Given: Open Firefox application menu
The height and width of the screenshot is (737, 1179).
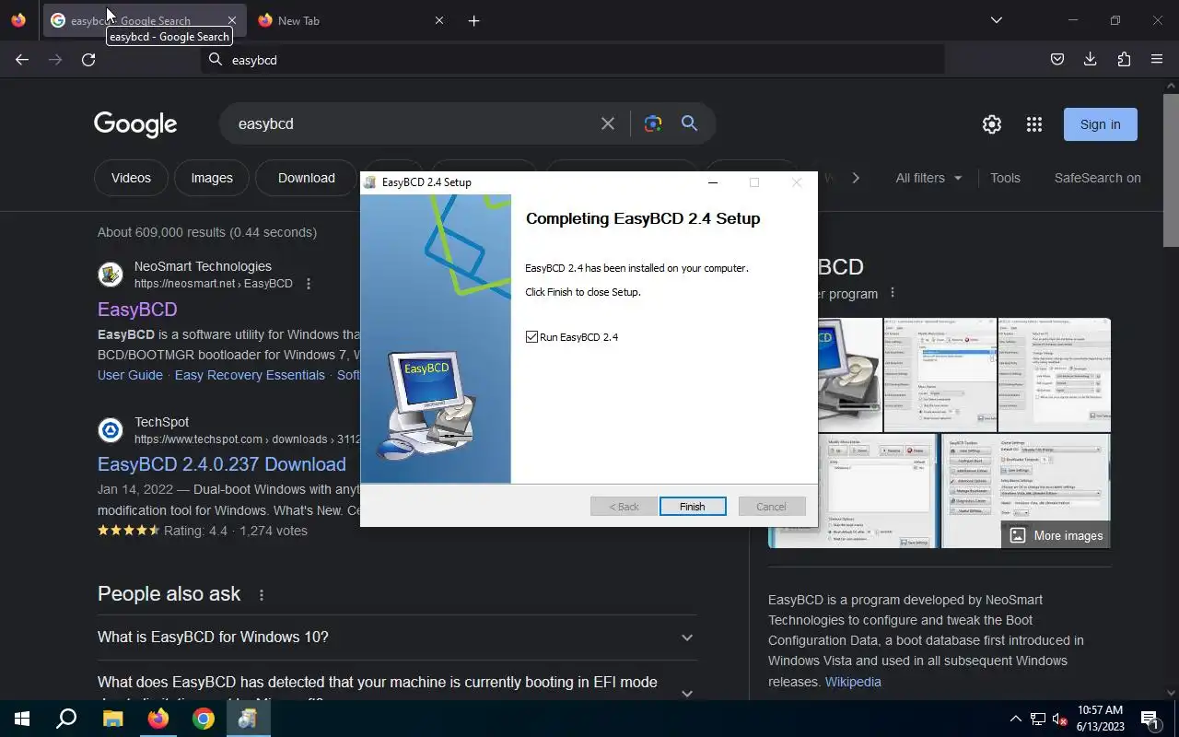Looking at the screenshot, I should (1157, 60).
